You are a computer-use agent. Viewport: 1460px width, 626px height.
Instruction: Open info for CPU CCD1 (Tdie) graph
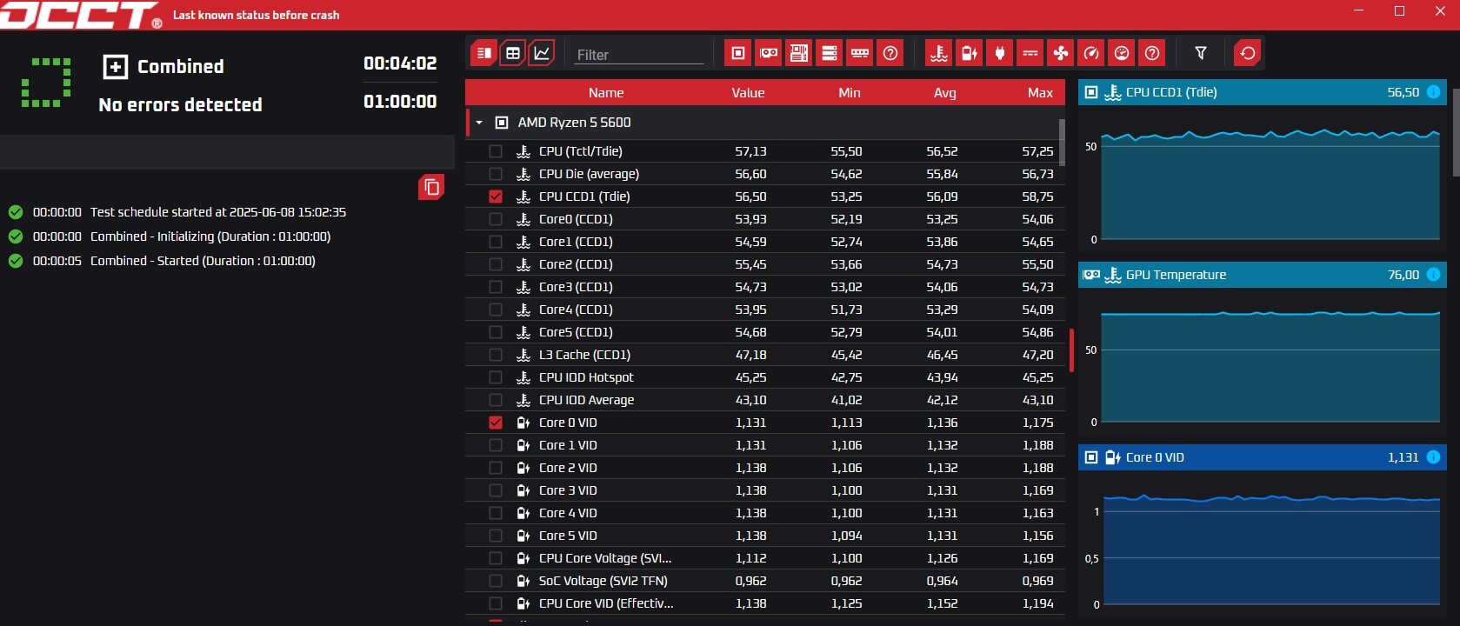tap(1433, 92)
